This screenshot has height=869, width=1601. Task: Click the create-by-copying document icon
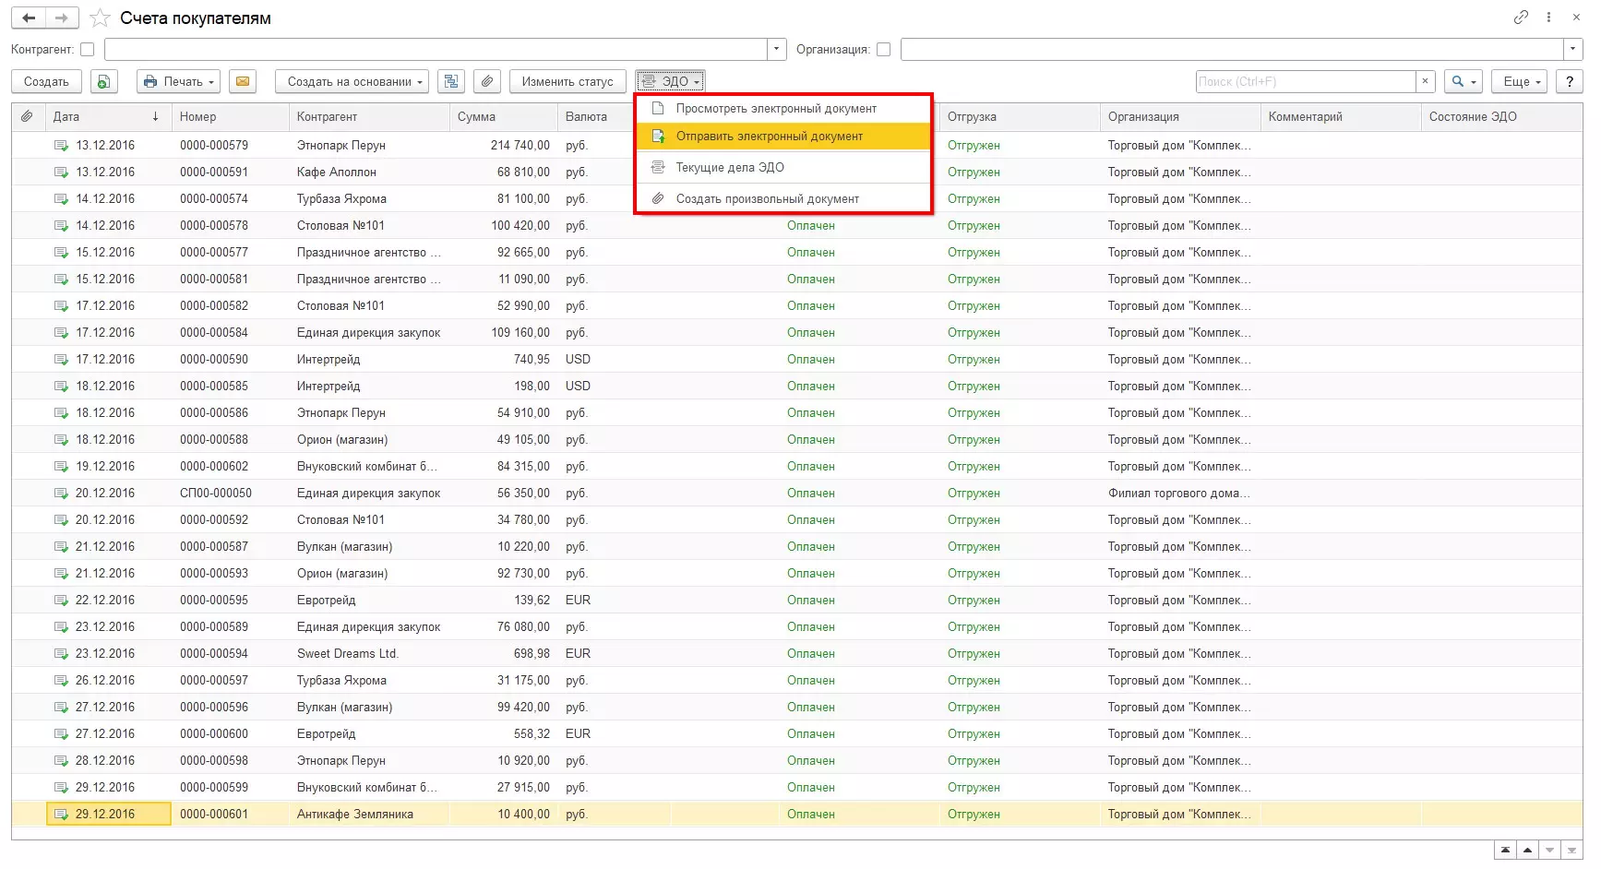click(104, 81)
